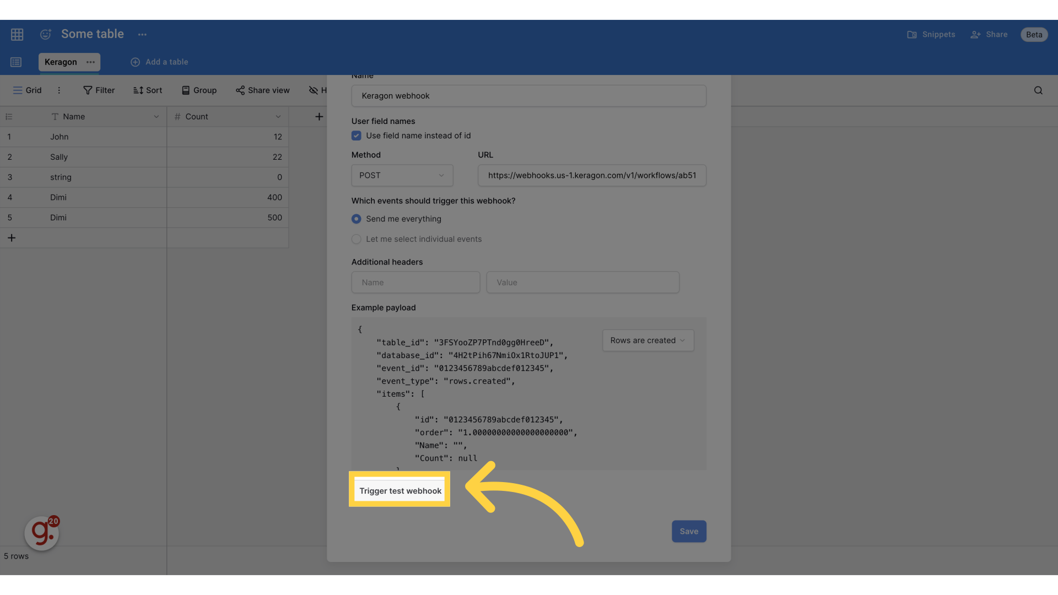Image resolution: width=1058 pixels, height=595 pixels.
Task: Select Send me everything option
Action: (x=357, y=219)
